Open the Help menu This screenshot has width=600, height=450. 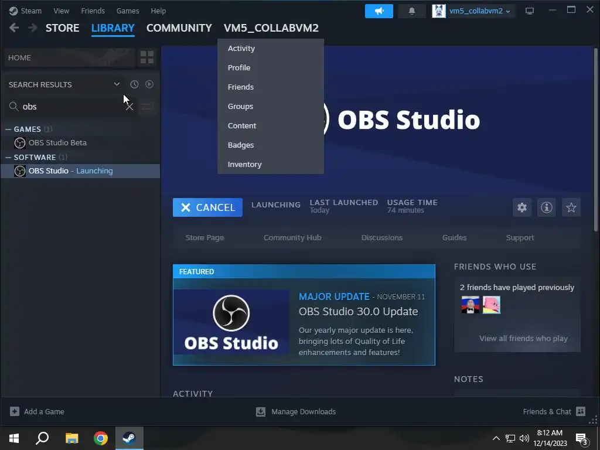pos(158,11)
